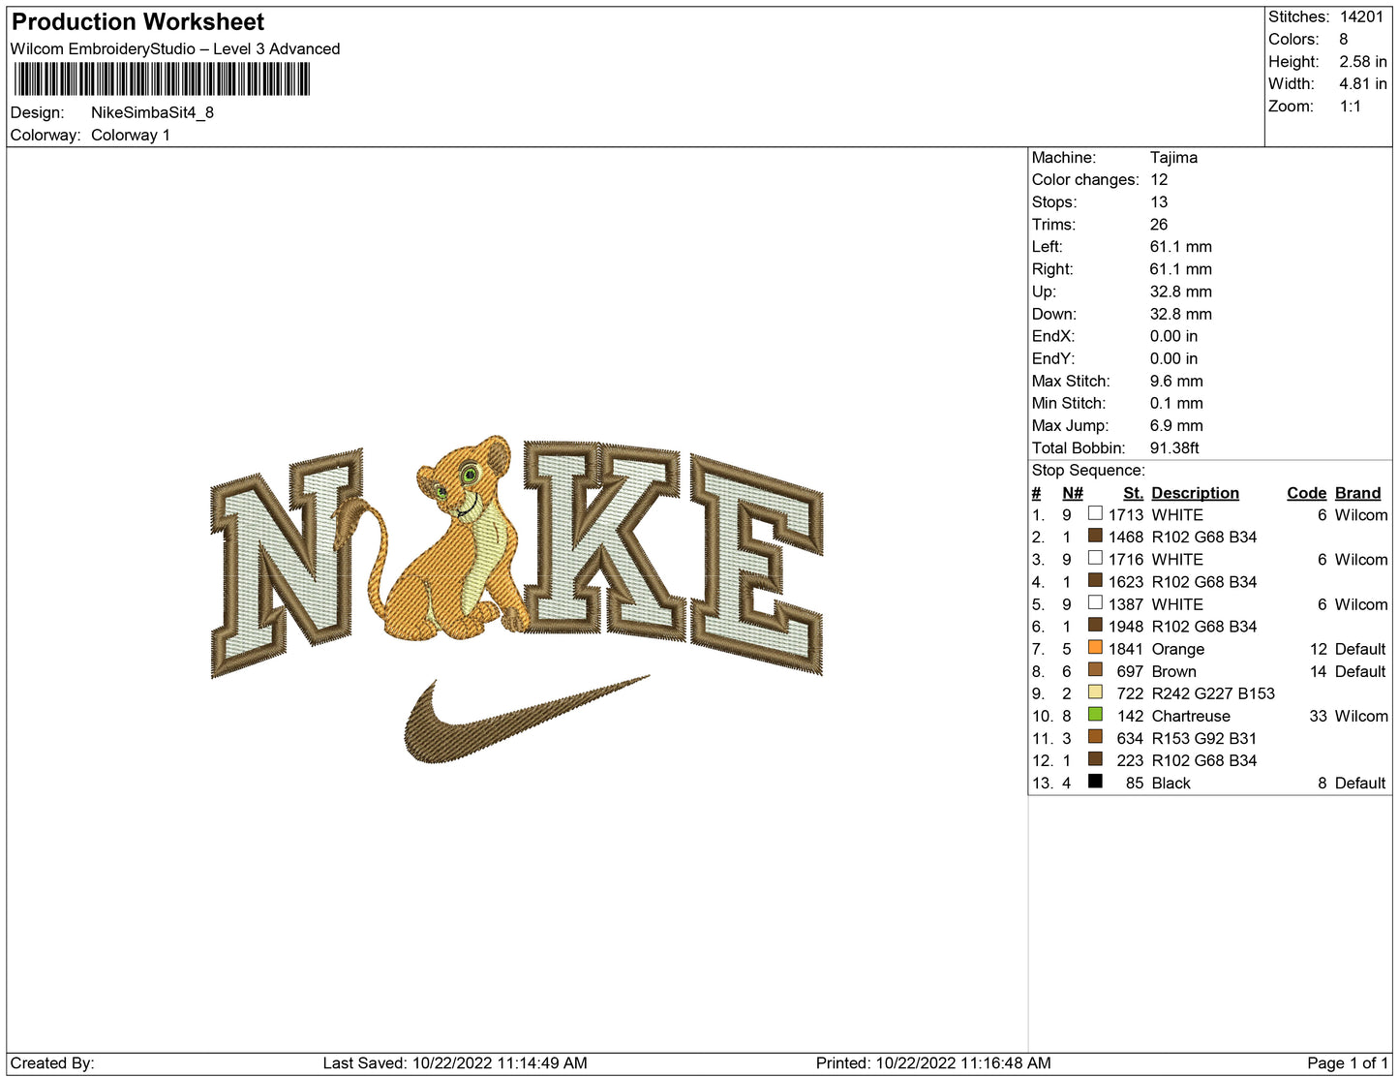The width and height of the screenshot is (1399, 1077).
Task: Click the brown swatch for stitch 1468
Action: [x=1095, y=536]
